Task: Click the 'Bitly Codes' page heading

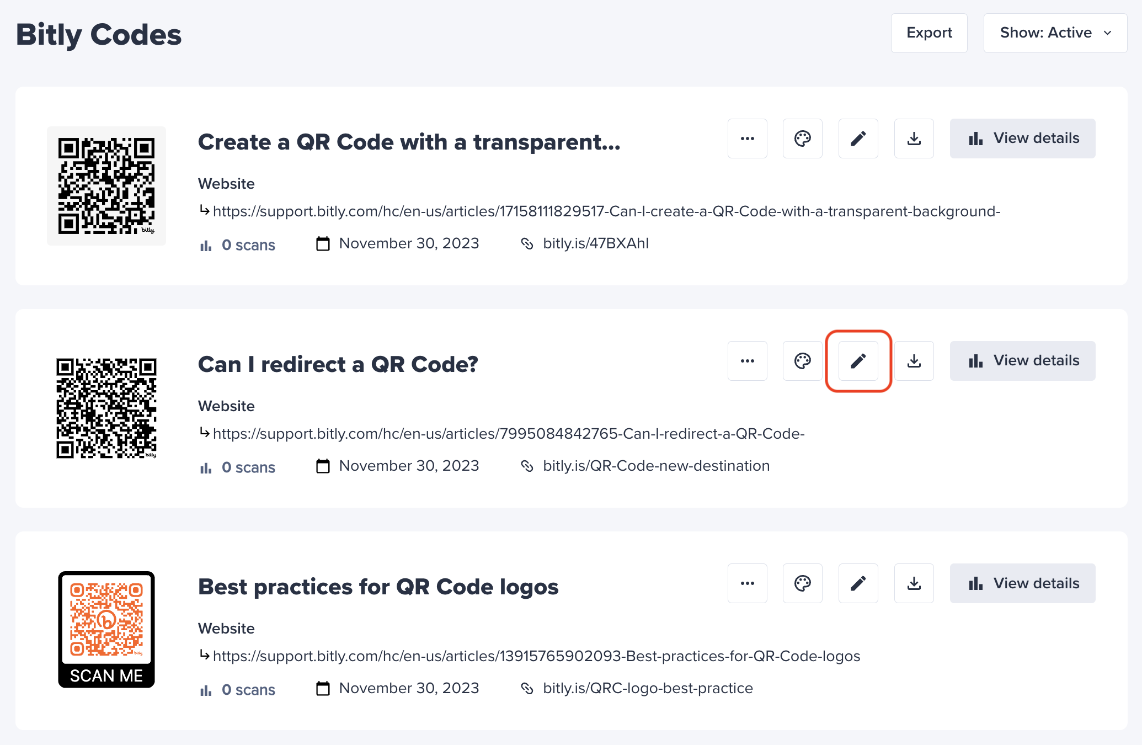Action: [99, 34]
